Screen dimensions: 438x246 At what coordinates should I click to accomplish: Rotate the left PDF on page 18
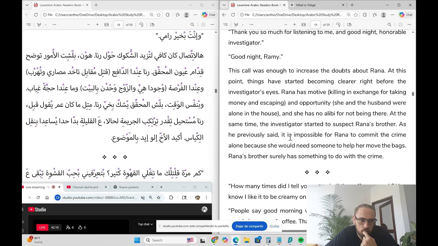(141, 25)
